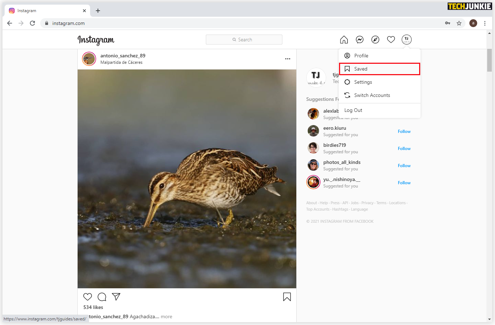Open Direct messages via the Messenger icon
The height and width of the screenshot is (325, 495).
pos(359,40)
